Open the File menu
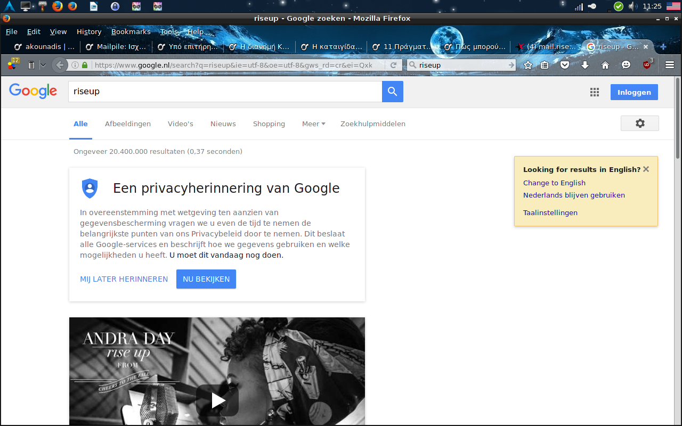 (x=11, y=31)
